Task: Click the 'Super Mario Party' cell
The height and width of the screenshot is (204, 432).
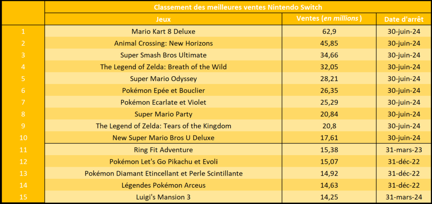Action: 163,114
